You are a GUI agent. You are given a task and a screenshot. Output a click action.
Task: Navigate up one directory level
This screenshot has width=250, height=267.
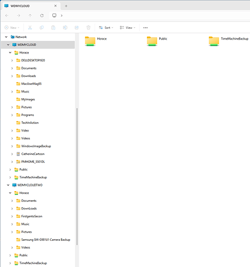pos(30,15)
